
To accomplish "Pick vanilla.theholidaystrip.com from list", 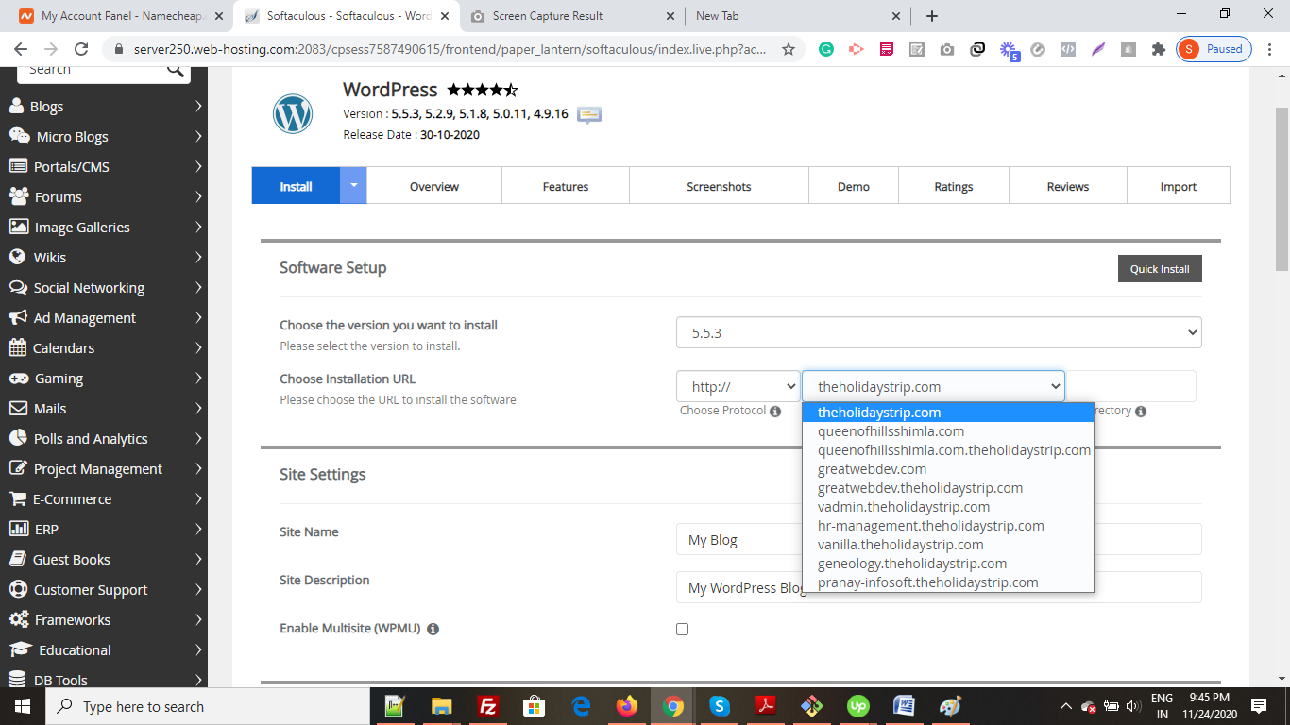I will coord(948,545).
